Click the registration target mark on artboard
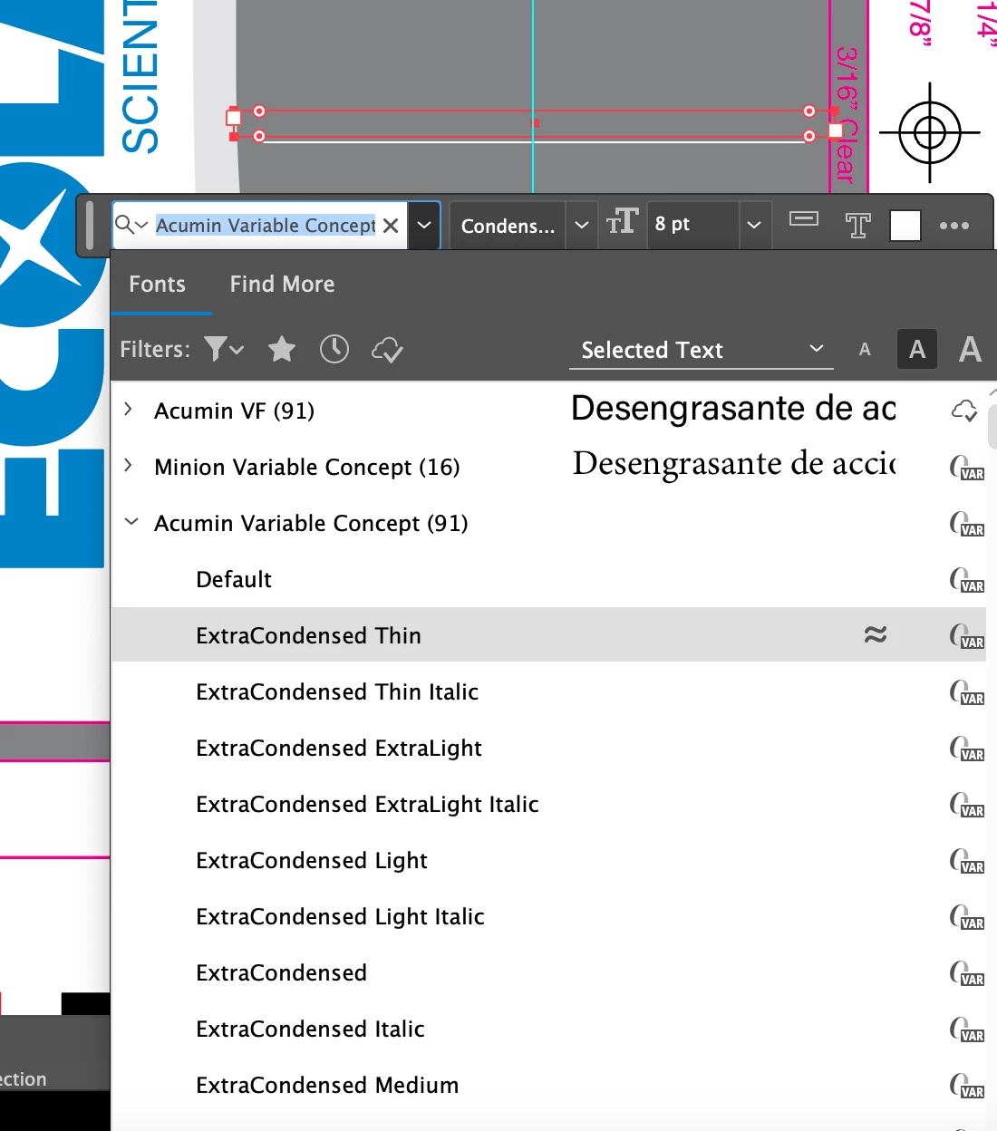 coord(930,133)
